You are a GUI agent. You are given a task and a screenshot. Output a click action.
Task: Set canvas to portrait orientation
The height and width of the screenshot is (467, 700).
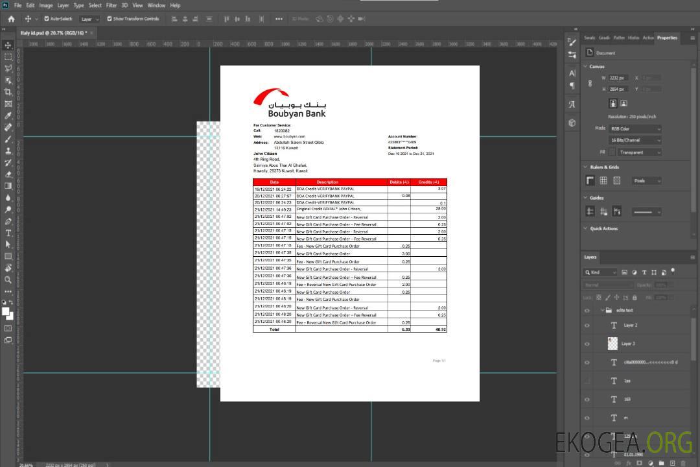(613, 104)
